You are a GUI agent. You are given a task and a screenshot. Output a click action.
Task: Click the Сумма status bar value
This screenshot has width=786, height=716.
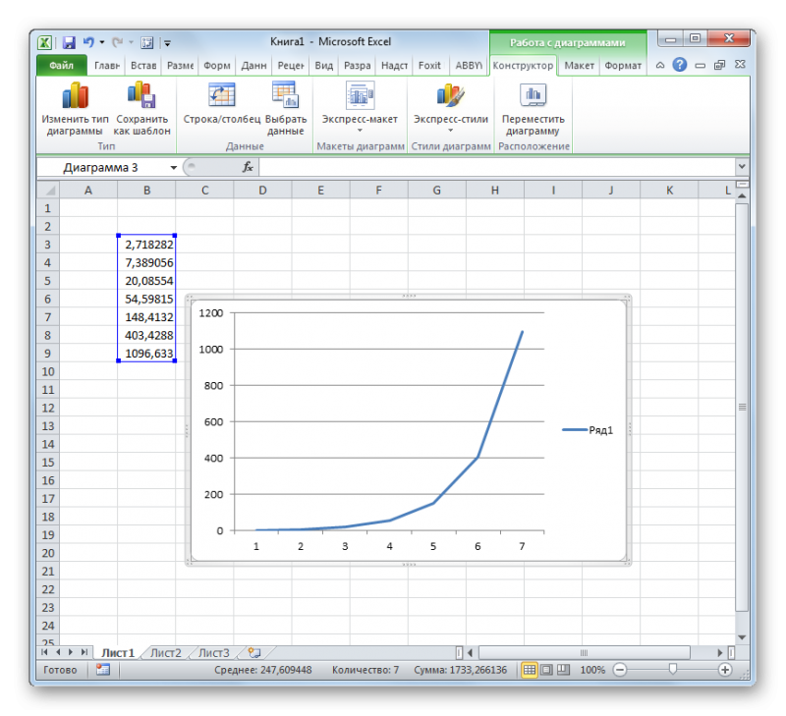(x=460, y=670)
